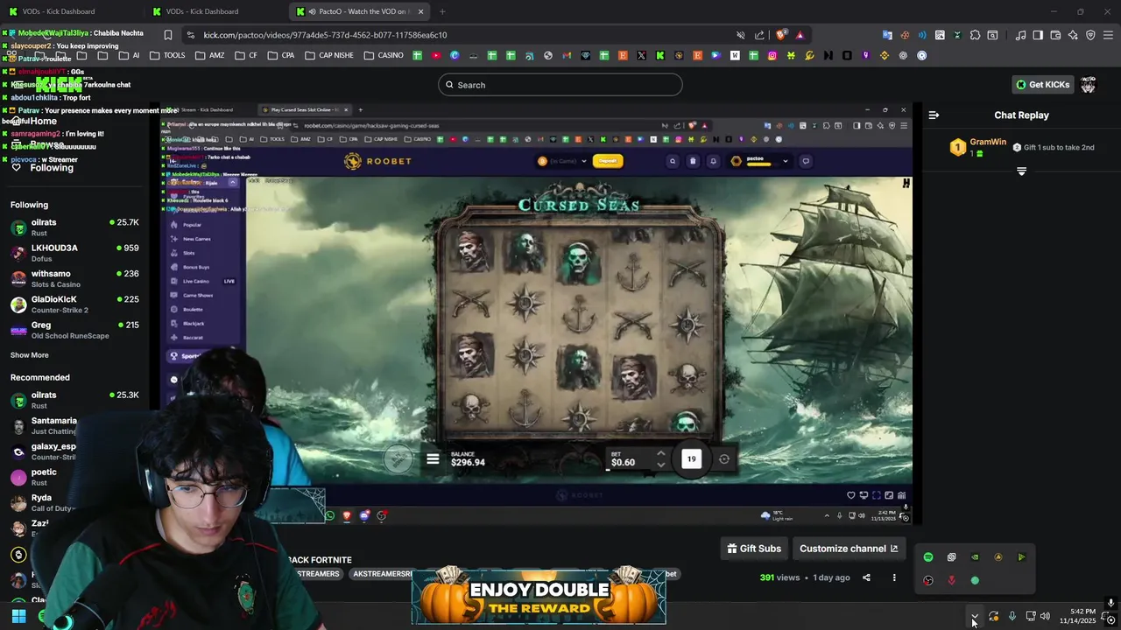Click the Kick Search input field

[560, 85]
